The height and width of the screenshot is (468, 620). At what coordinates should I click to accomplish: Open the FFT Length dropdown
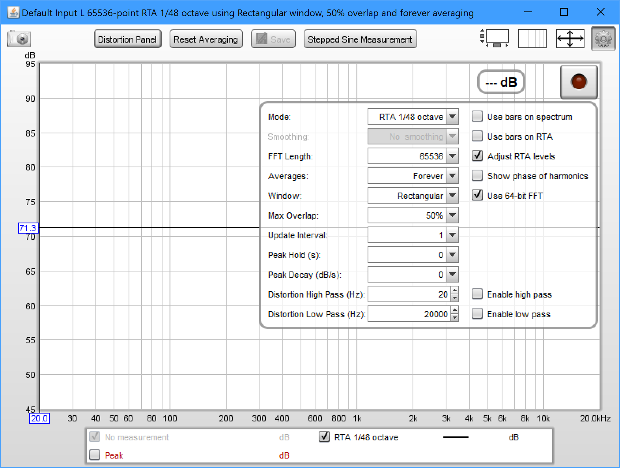click(413, 156)
